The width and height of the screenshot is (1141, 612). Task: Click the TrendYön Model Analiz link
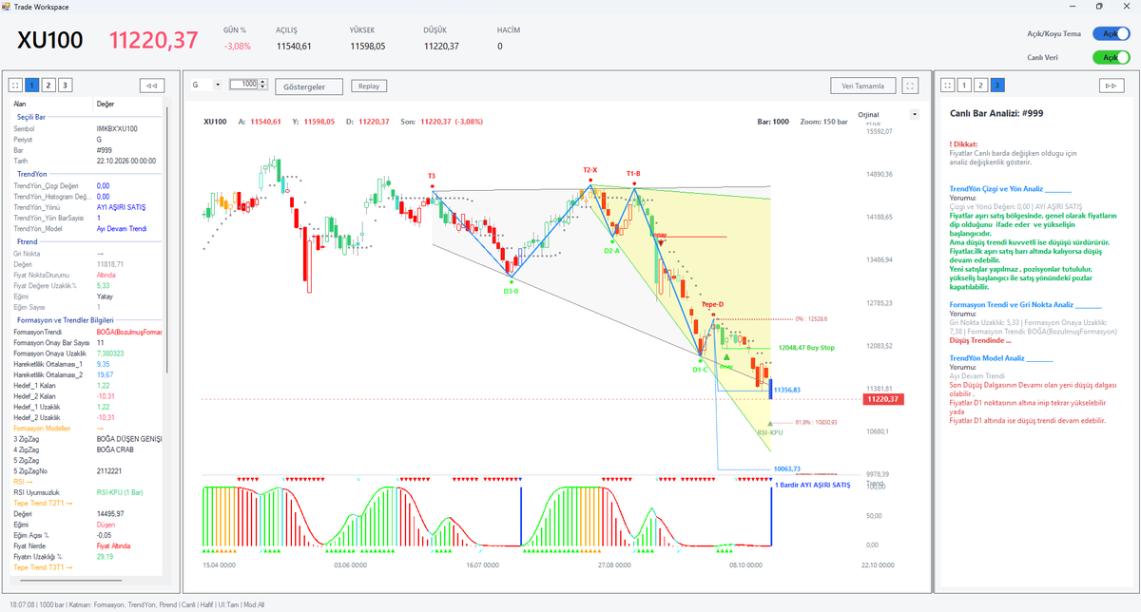(x=1001, y=358)
